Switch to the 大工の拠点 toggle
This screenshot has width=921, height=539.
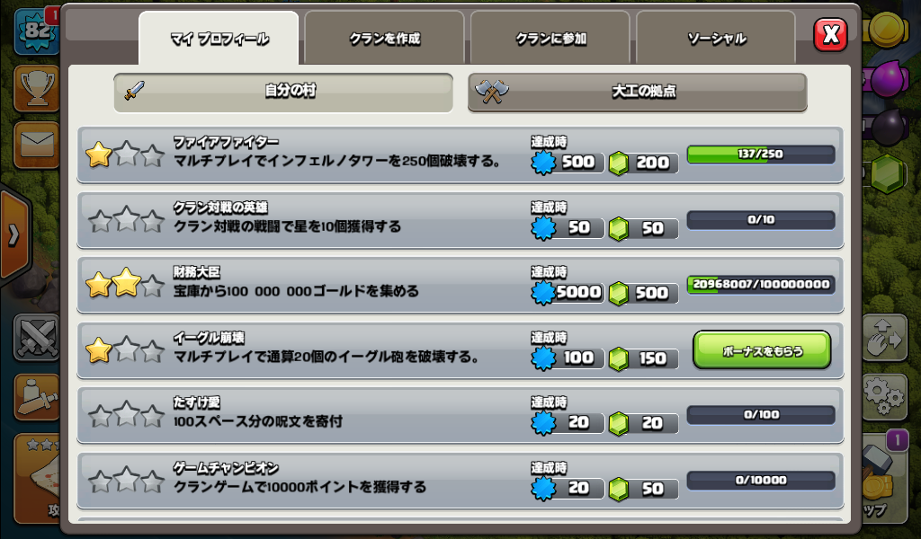pos(638,92)
